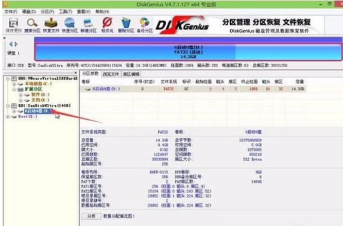343x226 pixels.
Task: Click the 总扇区数:30031250 info text
Action: tap(270, 65)
